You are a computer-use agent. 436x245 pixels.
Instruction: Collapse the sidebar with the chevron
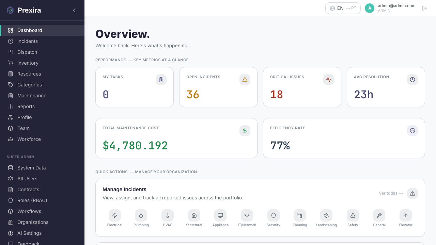(x=74, y=10)
